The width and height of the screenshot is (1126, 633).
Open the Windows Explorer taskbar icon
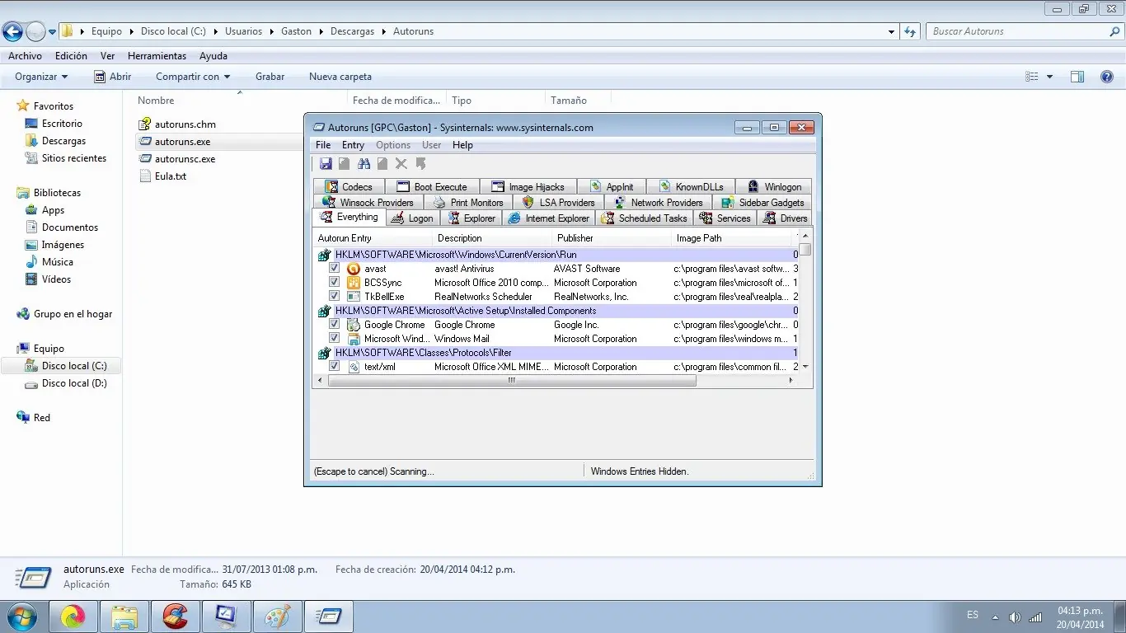pyautogui.click(x=124, y=616)
